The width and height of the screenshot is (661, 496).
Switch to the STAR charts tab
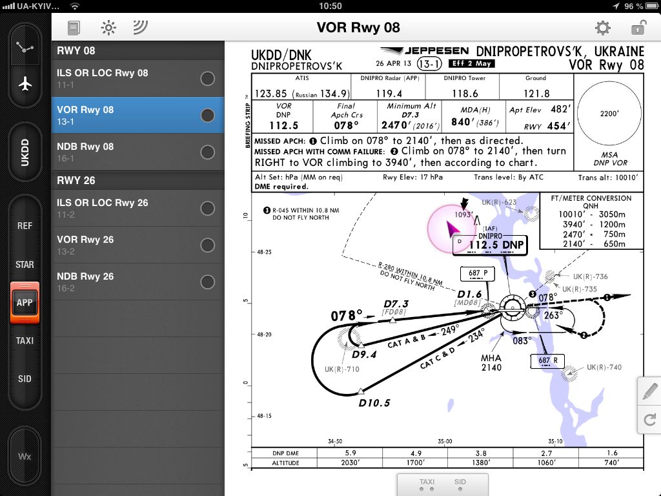click(25, 265)
